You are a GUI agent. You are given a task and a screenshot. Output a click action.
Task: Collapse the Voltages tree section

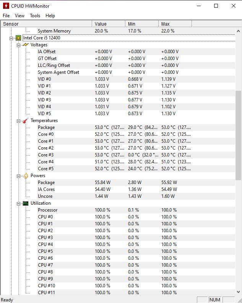coord(18,45)
